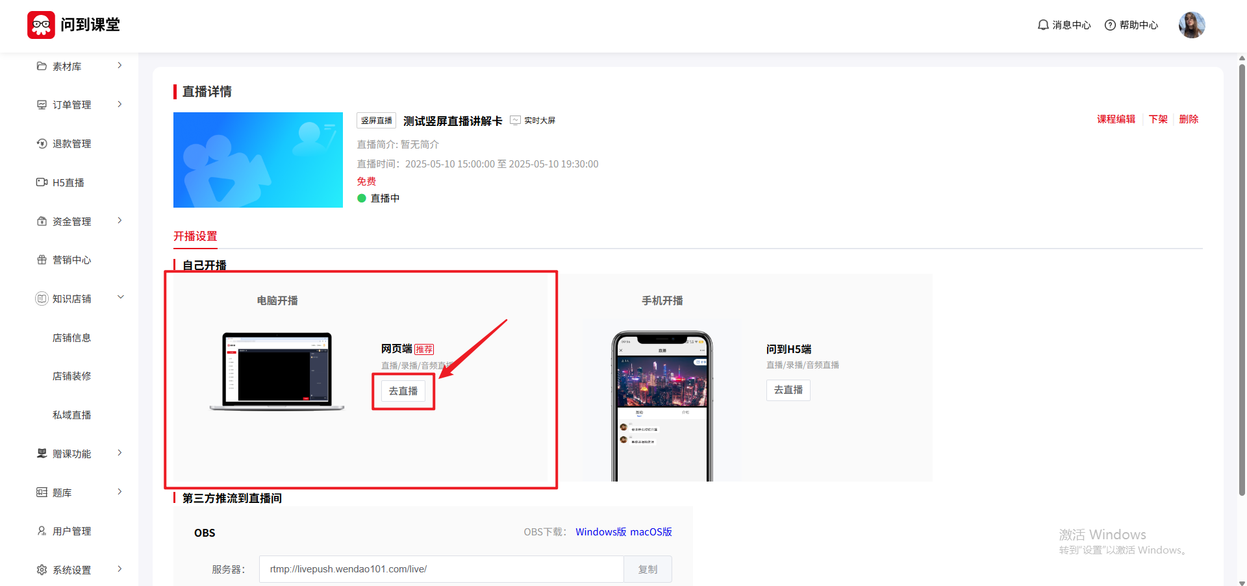Click 删除 link
This screenshot has height=586, width=1247.
[x=1189, y=119]
